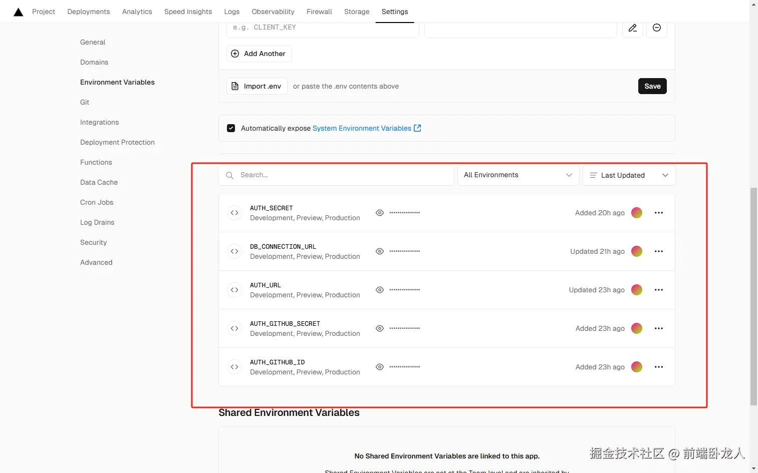Click the Search environment variables field
The width and height of the screenshot is (758, 473).
[x=336, y=175]
